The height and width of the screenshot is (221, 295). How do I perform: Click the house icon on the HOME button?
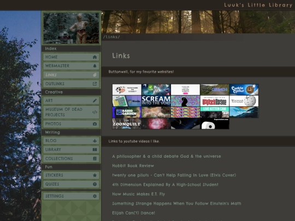(95, 57)
